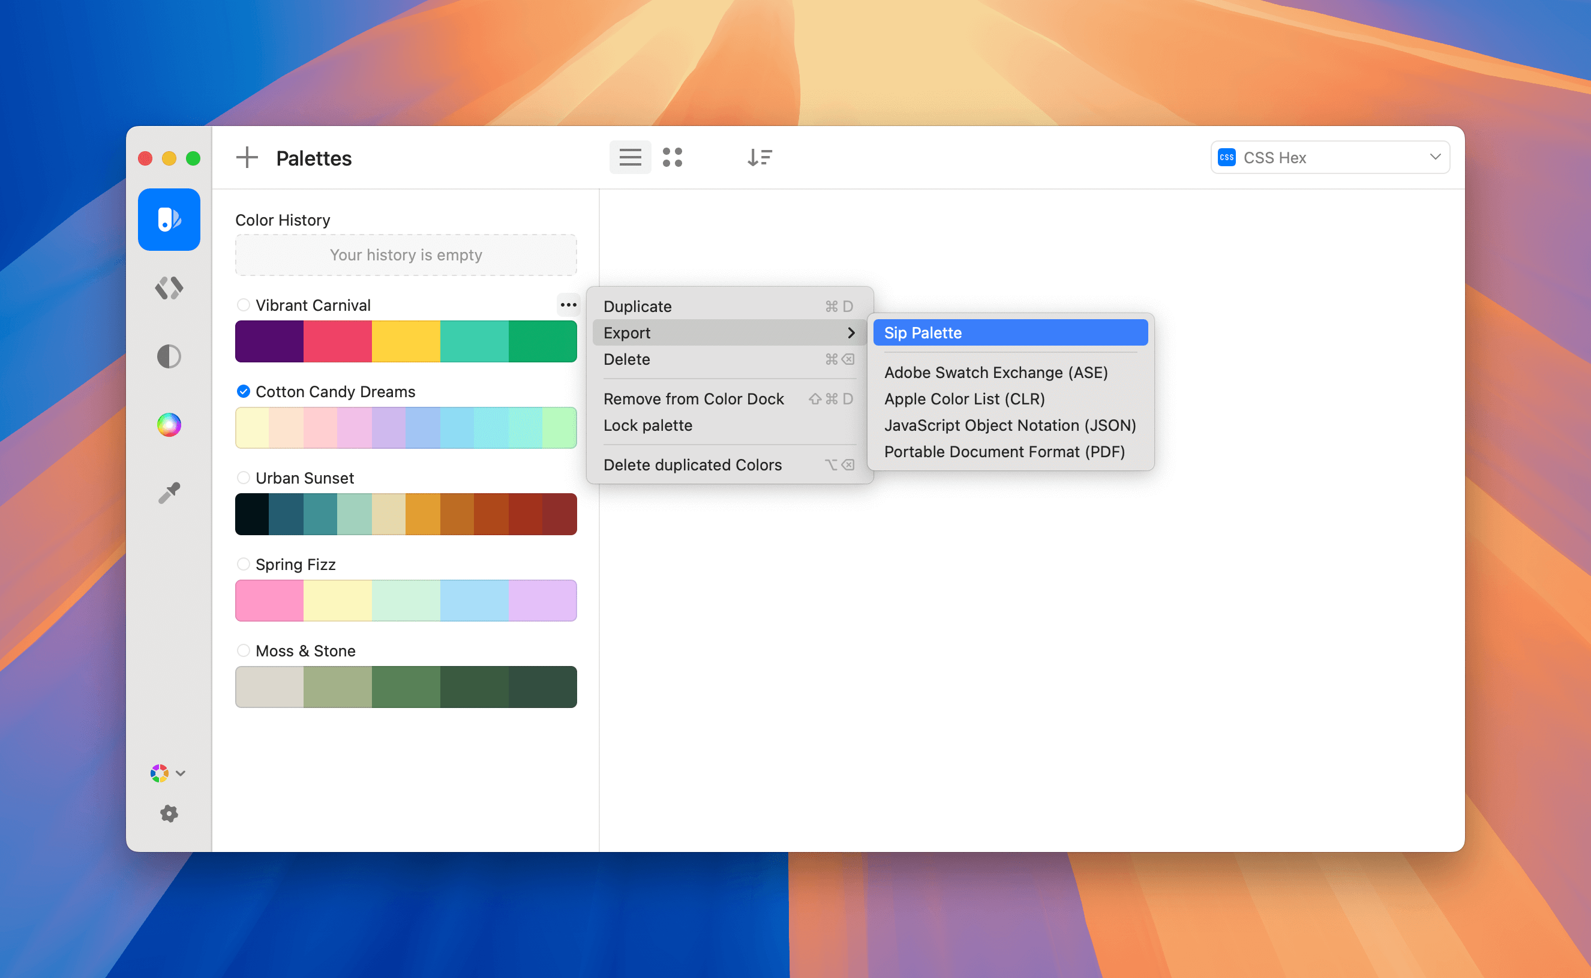Open the sort order options
The width and height of the screenshot is (1591, 978).
760,157
